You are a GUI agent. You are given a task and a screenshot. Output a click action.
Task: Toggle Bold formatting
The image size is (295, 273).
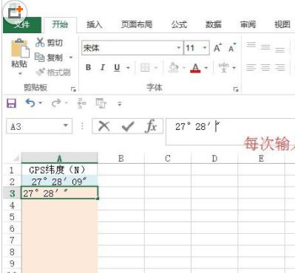coord(88,67)
